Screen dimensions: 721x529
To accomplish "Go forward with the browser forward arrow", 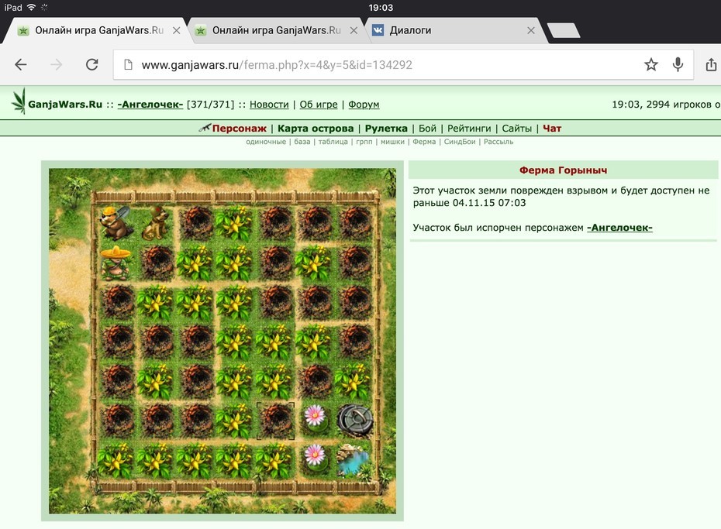I will coord(56,64).
